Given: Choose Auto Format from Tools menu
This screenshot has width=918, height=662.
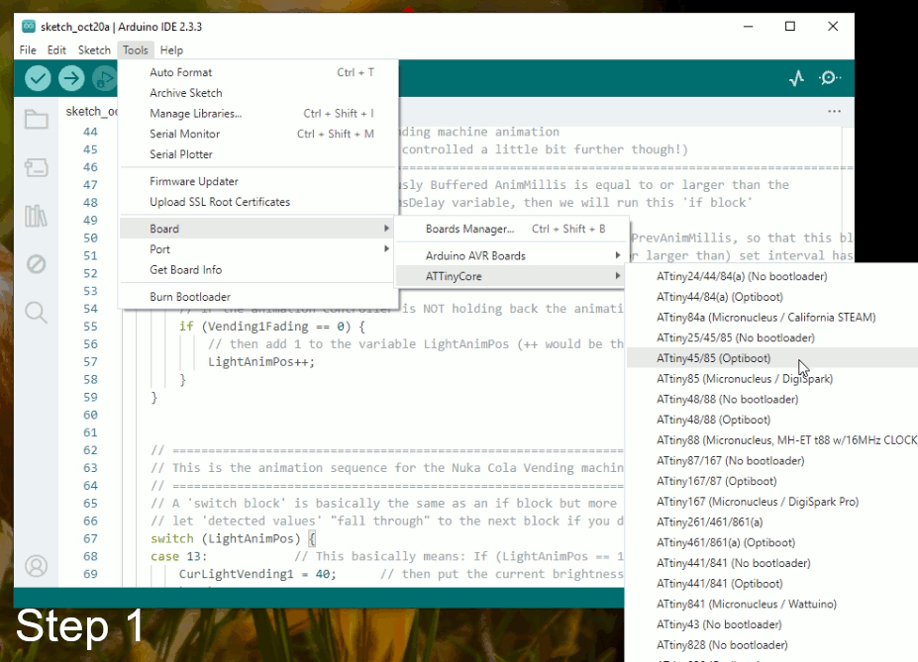Looking at the screenshot, I should [x=257, y=72].
